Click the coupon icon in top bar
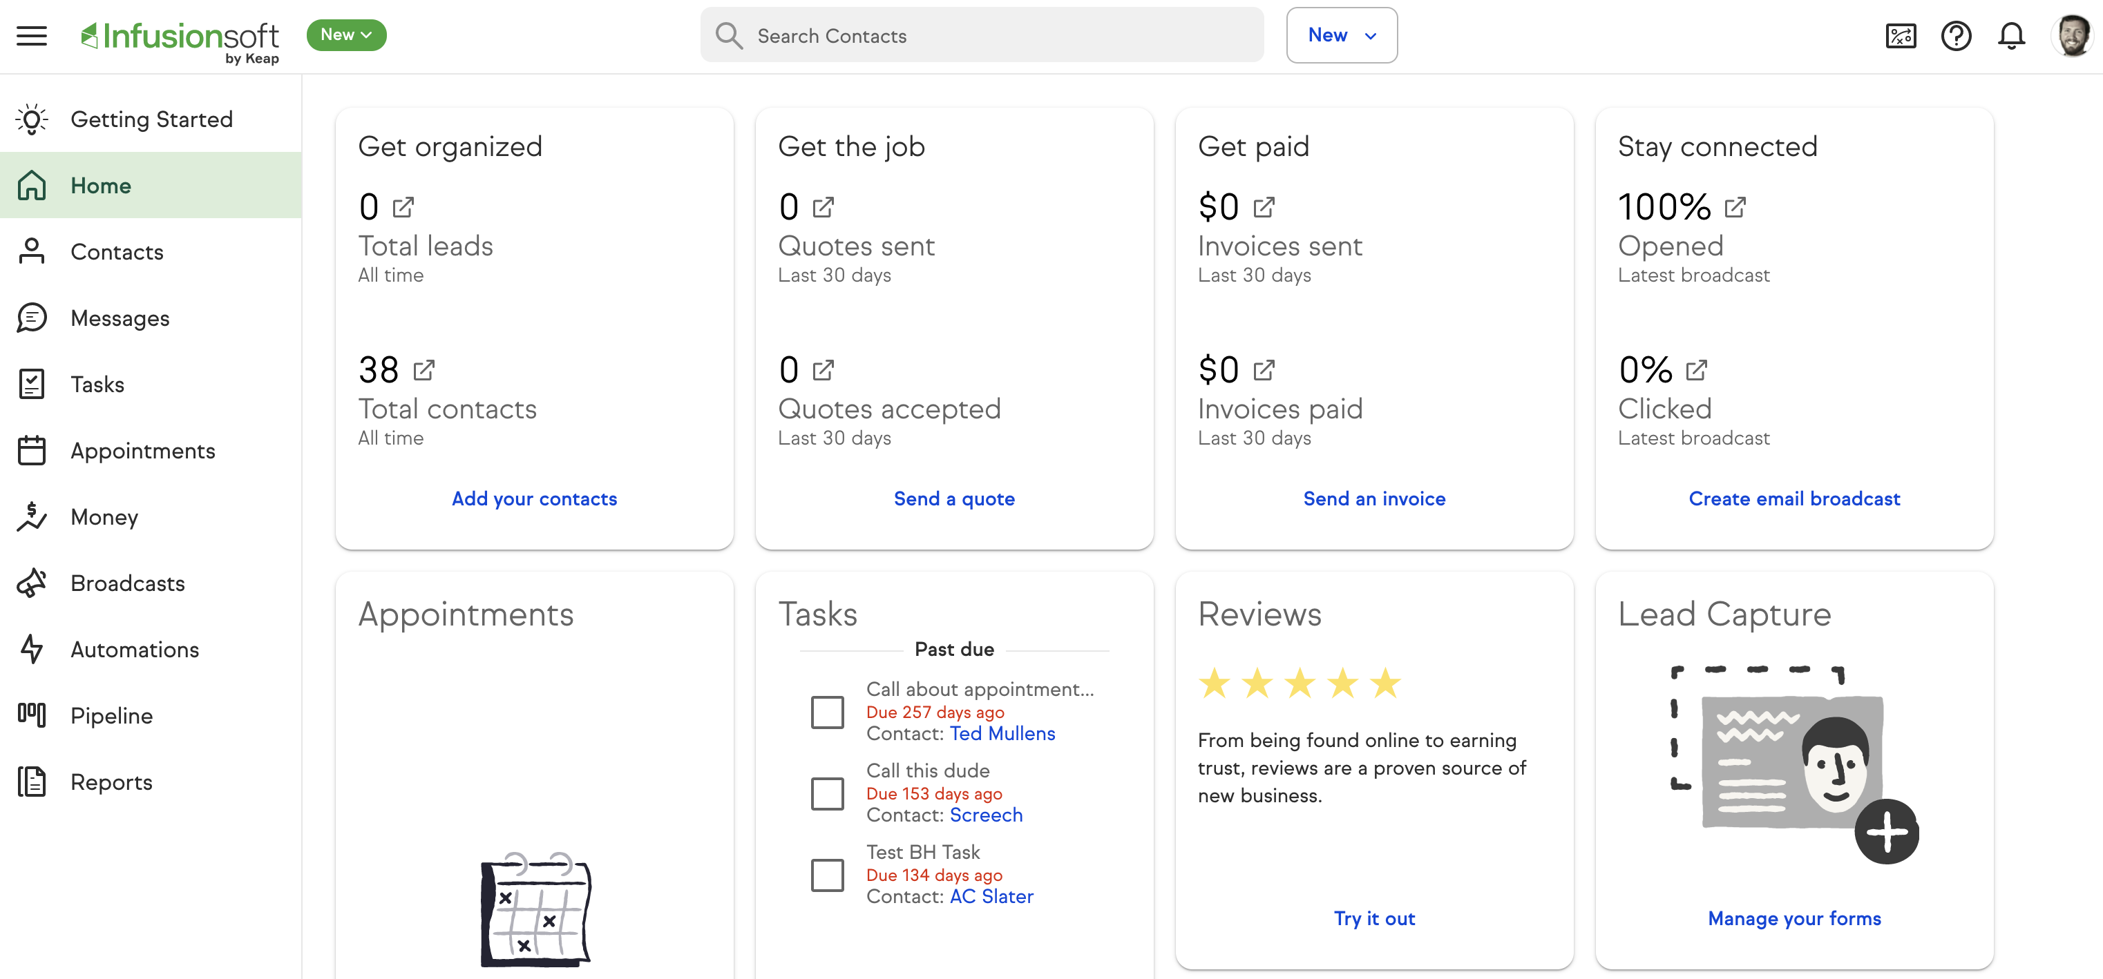The width and height of the screenshot is (2103, 979). (1901, 36)
